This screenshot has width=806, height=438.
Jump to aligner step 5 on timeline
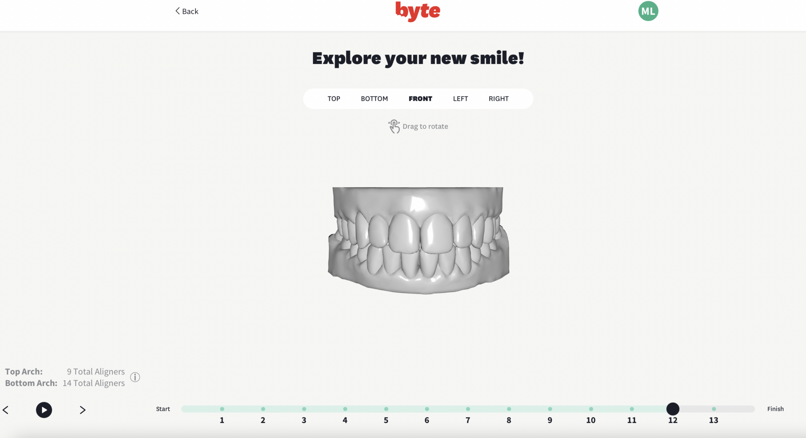[386, 409]
